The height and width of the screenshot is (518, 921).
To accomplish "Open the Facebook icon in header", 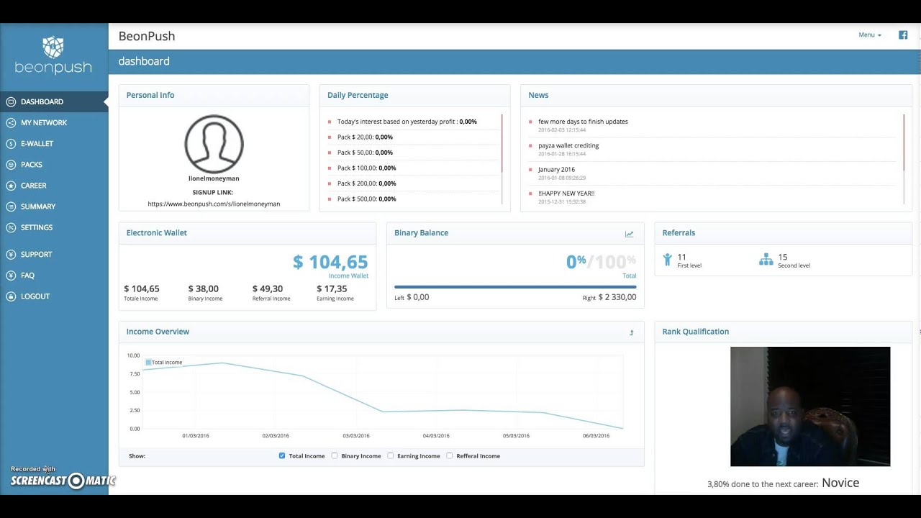I will [x=903, y=35].
